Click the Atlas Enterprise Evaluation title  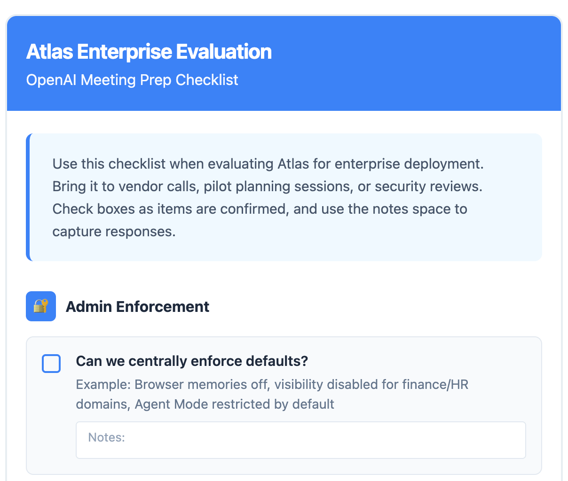[x=149, y=52]
